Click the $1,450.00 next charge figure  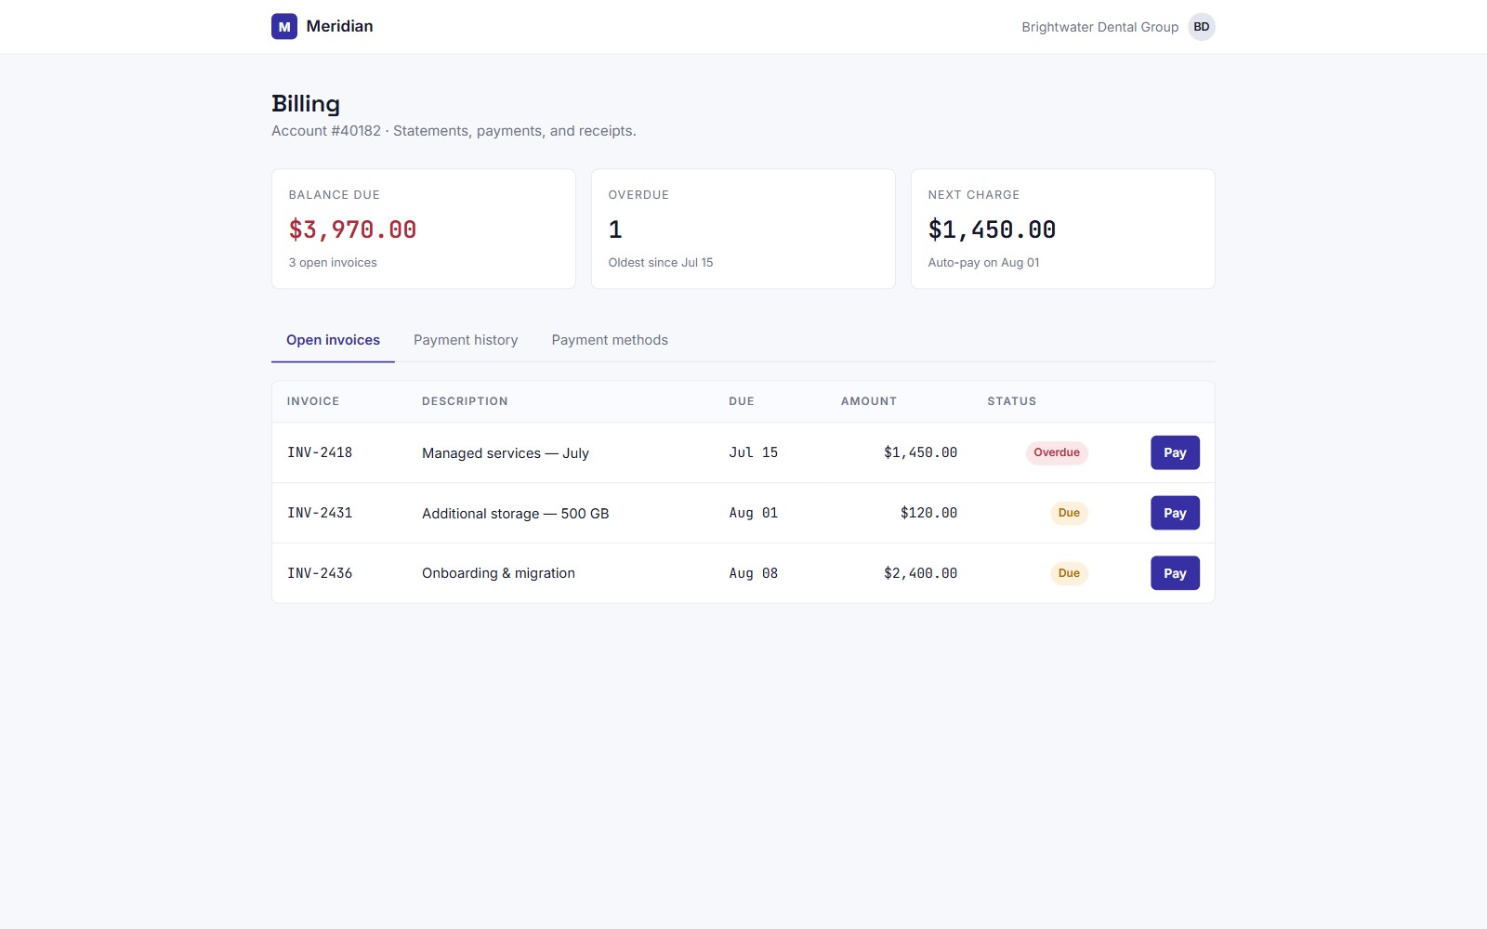point(992,229)
